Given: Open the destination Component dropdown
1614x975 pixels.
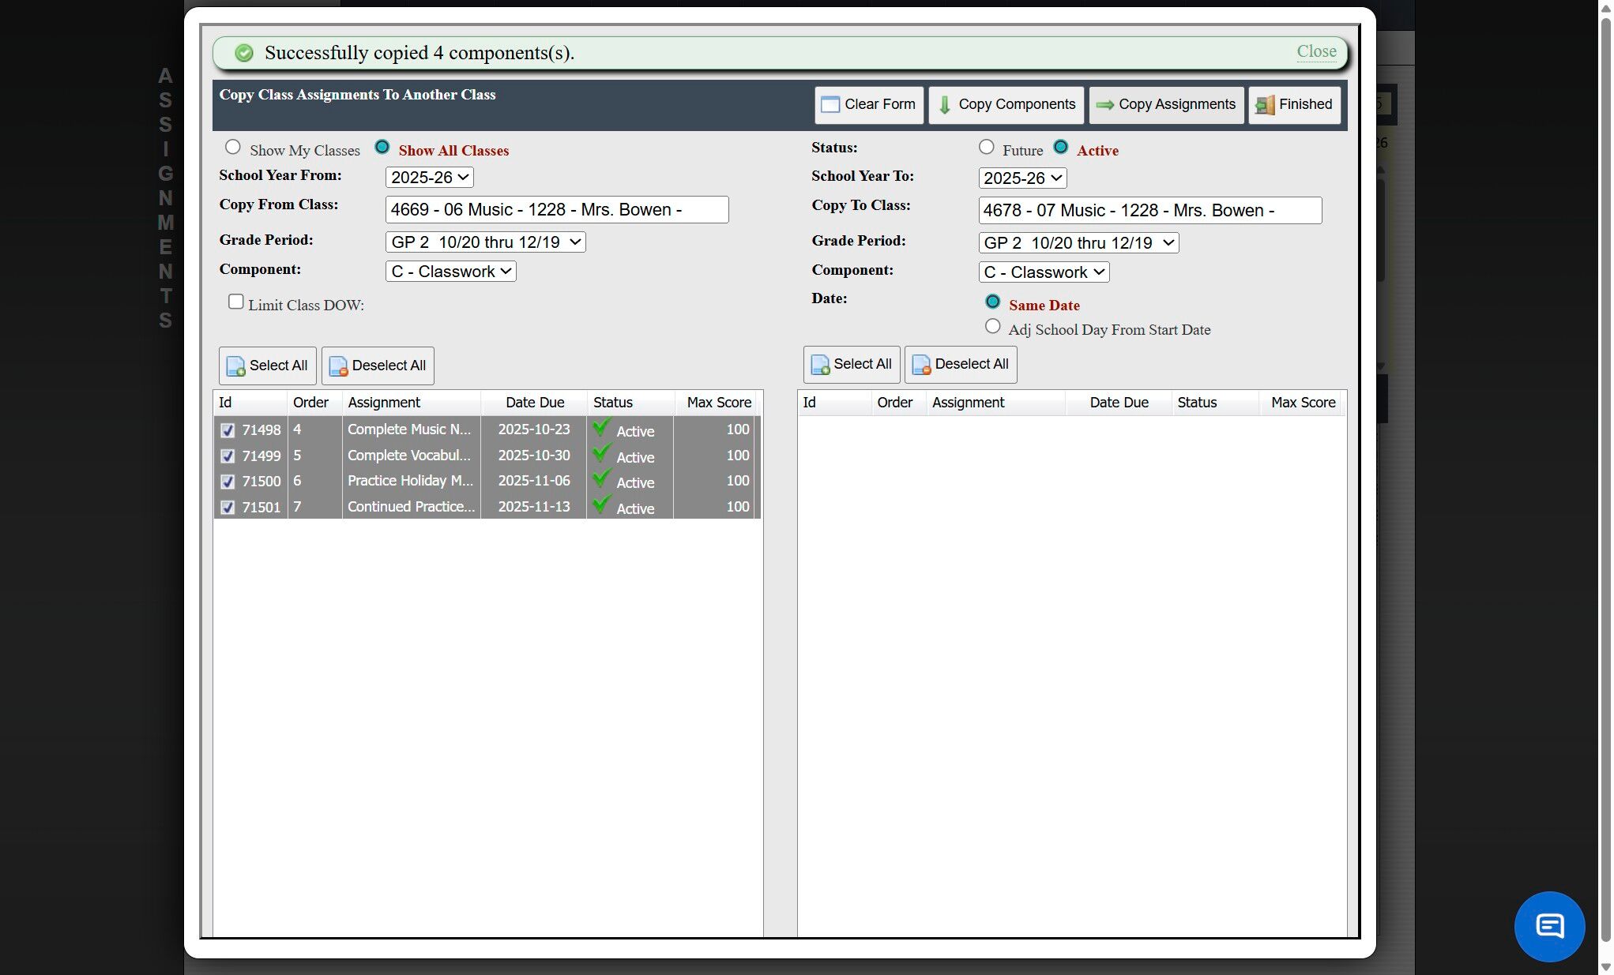Looking at the screenshot, I should pos(1043,272).
